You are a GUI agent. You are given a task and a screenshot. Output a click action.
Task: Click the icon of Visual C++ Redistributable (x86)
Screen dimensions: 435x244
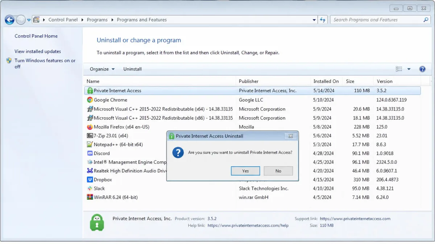90,118
